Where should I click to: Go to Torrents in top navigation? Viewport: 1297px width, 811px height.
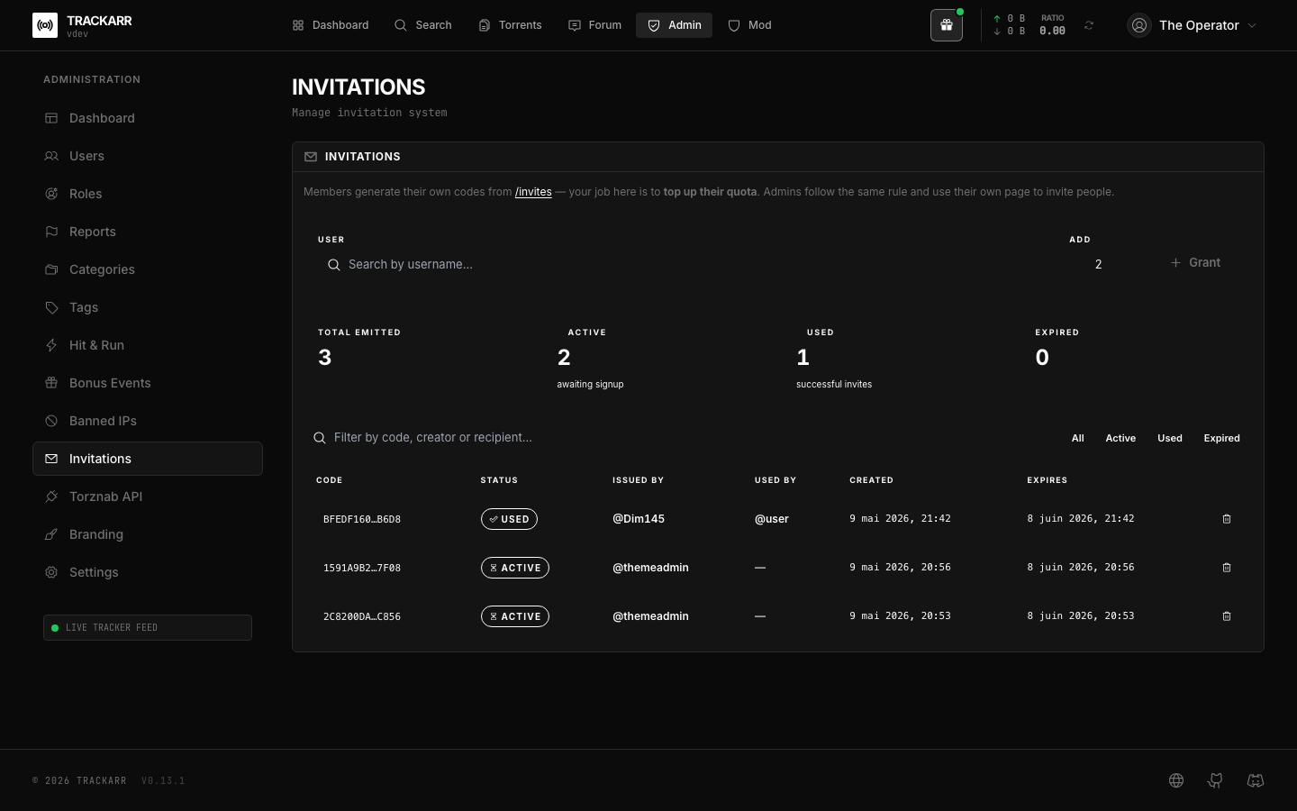pos(511,25)
